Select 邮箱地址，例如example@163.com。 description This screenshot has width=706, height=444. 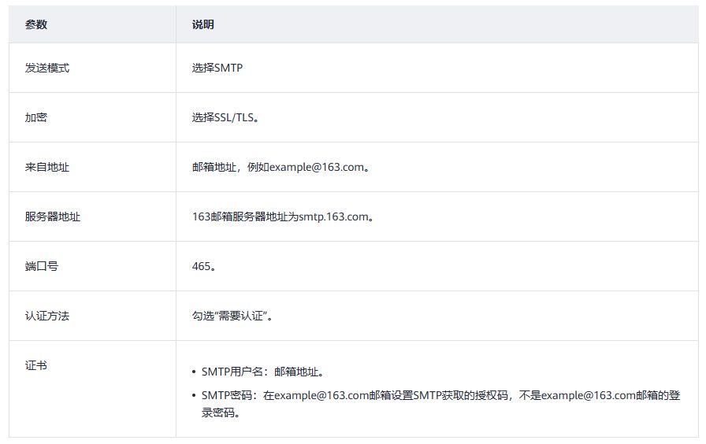[x=281, y=167]
